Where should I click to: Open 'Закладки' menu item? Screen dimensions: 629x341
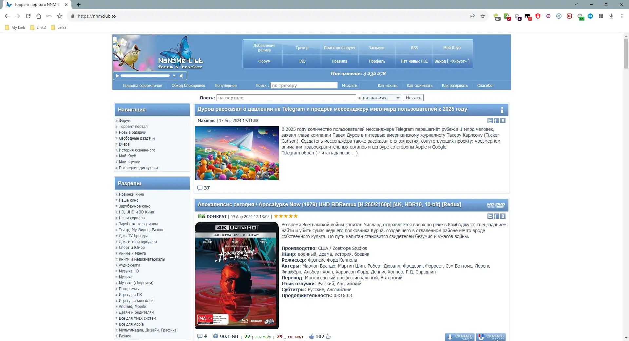[x=377, y=48]
